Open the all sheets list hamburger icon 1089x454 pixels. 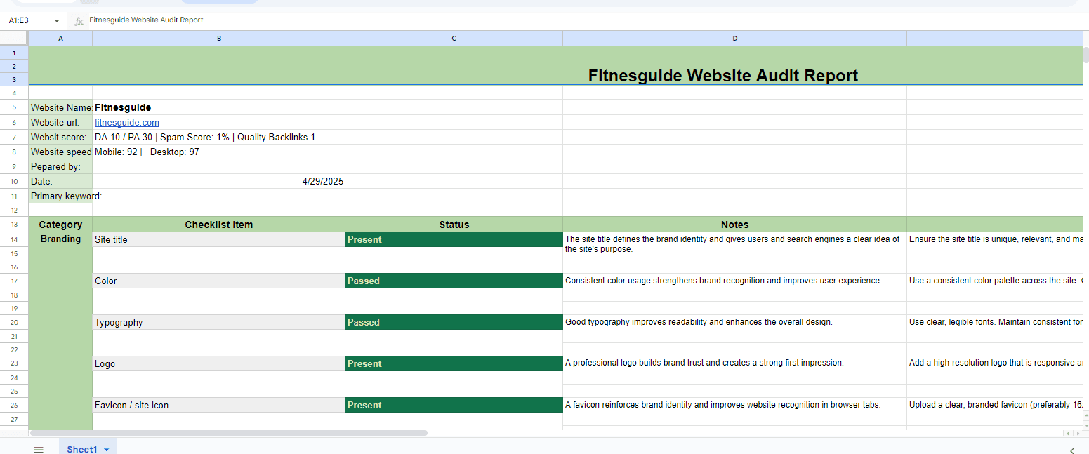click(x=39, y=449)
